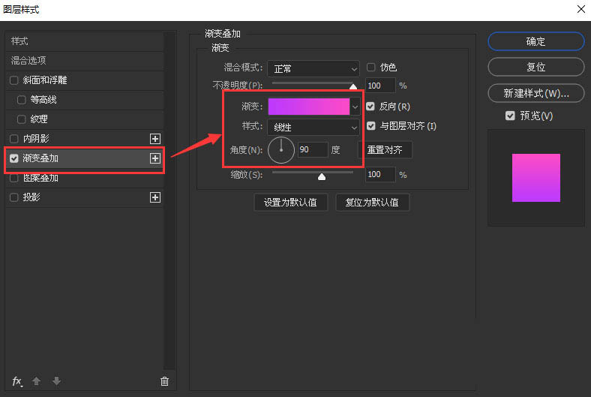Click the 角度 input field showing 90

[x=313, y=149]
